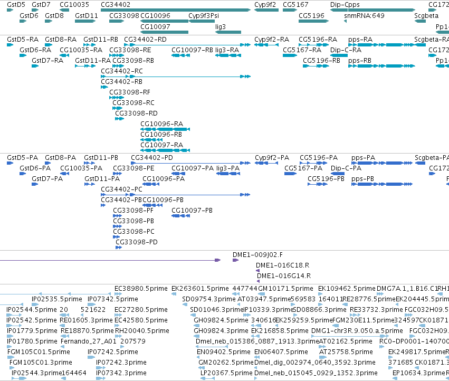449x381 pixels.
Task: Click the LP20367.5prime EST label
Action: [226, 373]
